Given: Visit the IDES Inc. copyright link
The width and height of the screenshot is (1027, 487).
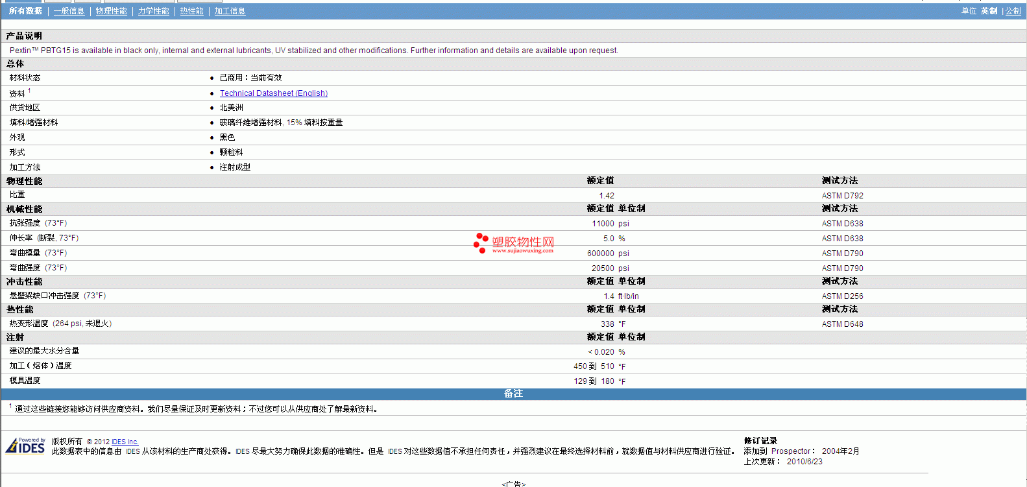Looking at the screenshot, I should coord(125,442).
